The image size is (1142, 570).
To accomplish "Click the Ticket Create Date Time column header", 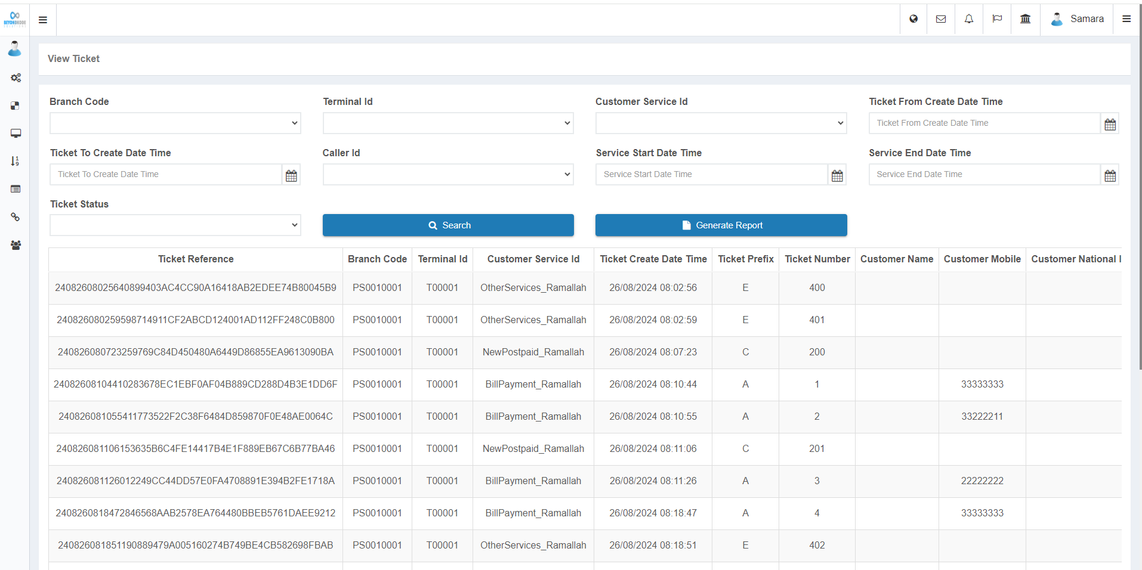I will tap(653, 259).
